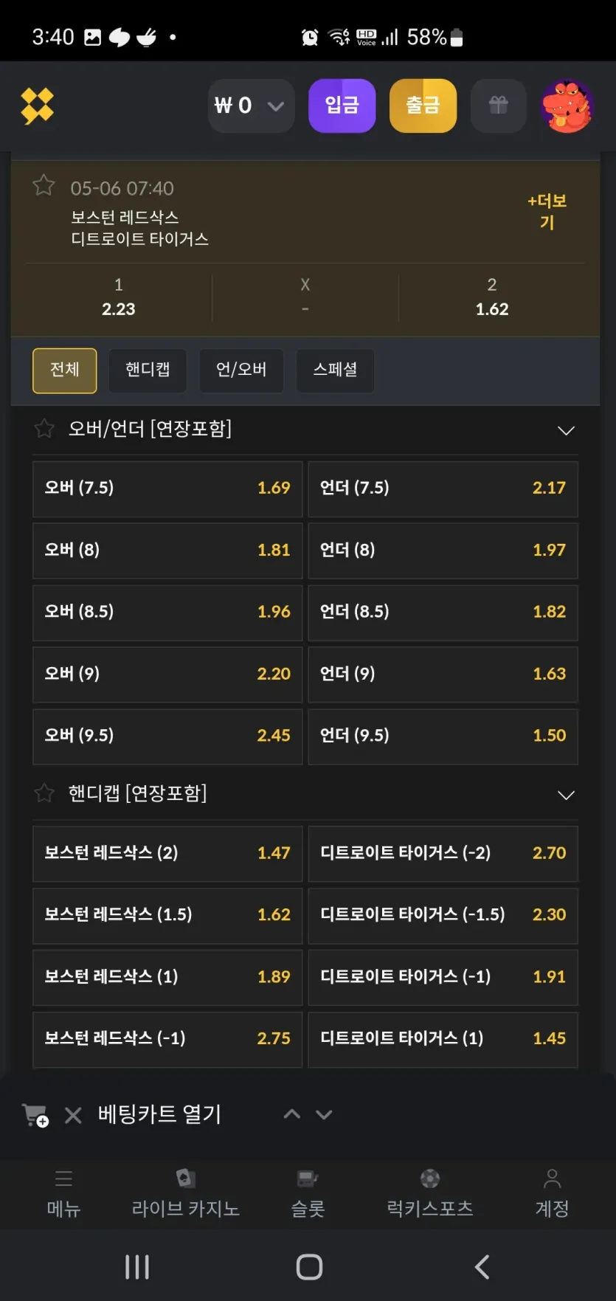Open the 계정 account icon
This screenshot has height=1301, width=616.
coord(552,1179)
